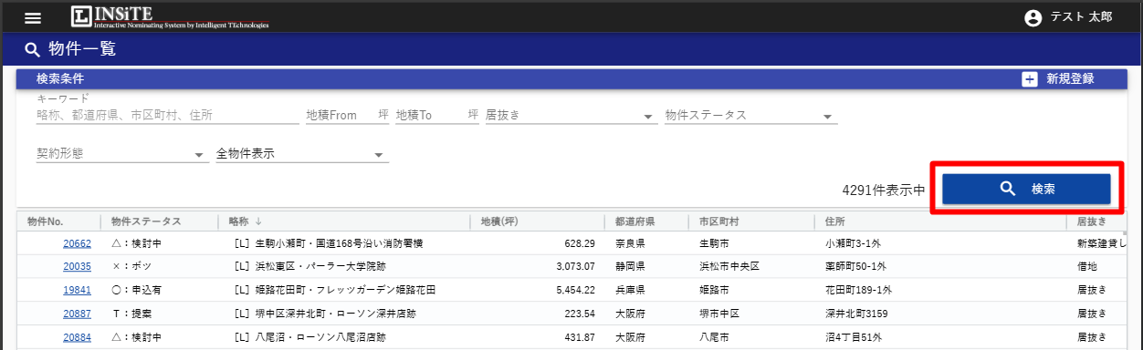The image size is (1143, 350).
Task: Select cell 生駒小瀬町・国道168号沿い消防署横
Action: pyautogui.click(x=328, y=243)
